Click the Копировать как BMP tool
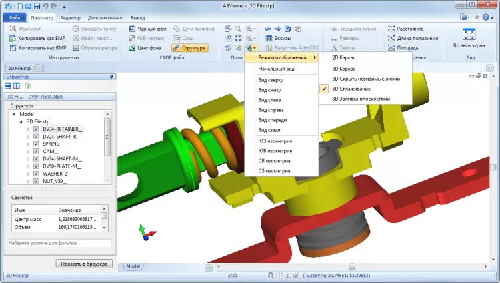 tap(37, 48)
